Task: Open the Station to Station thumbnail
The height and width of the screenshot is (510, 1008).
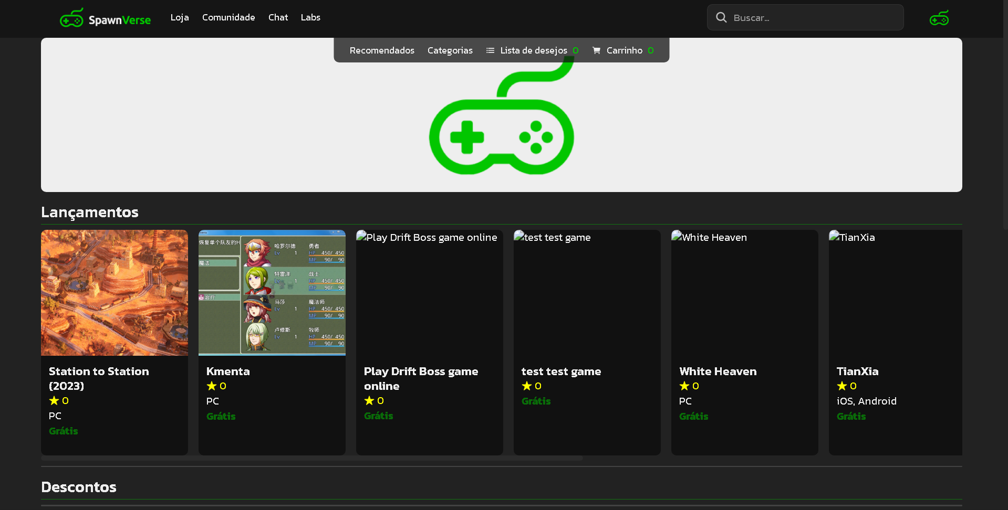Action: (115, 293)
